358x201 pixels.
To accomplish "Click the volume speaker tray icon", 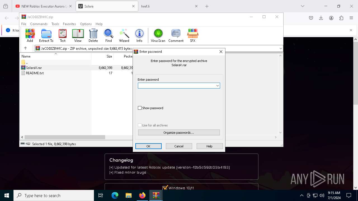I will click(x=322, y=195).
